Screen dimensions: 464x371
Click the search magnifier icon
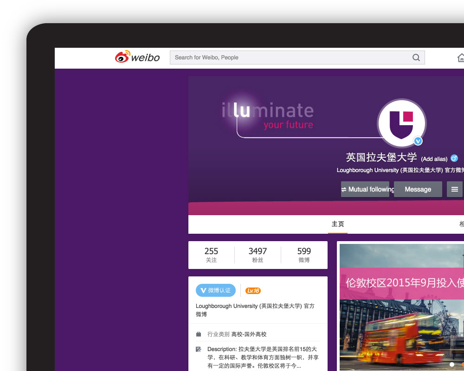point(416,58)
